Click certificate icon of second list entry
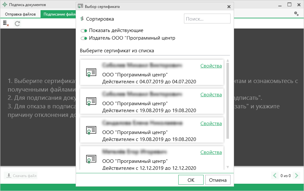 [91, 101]
